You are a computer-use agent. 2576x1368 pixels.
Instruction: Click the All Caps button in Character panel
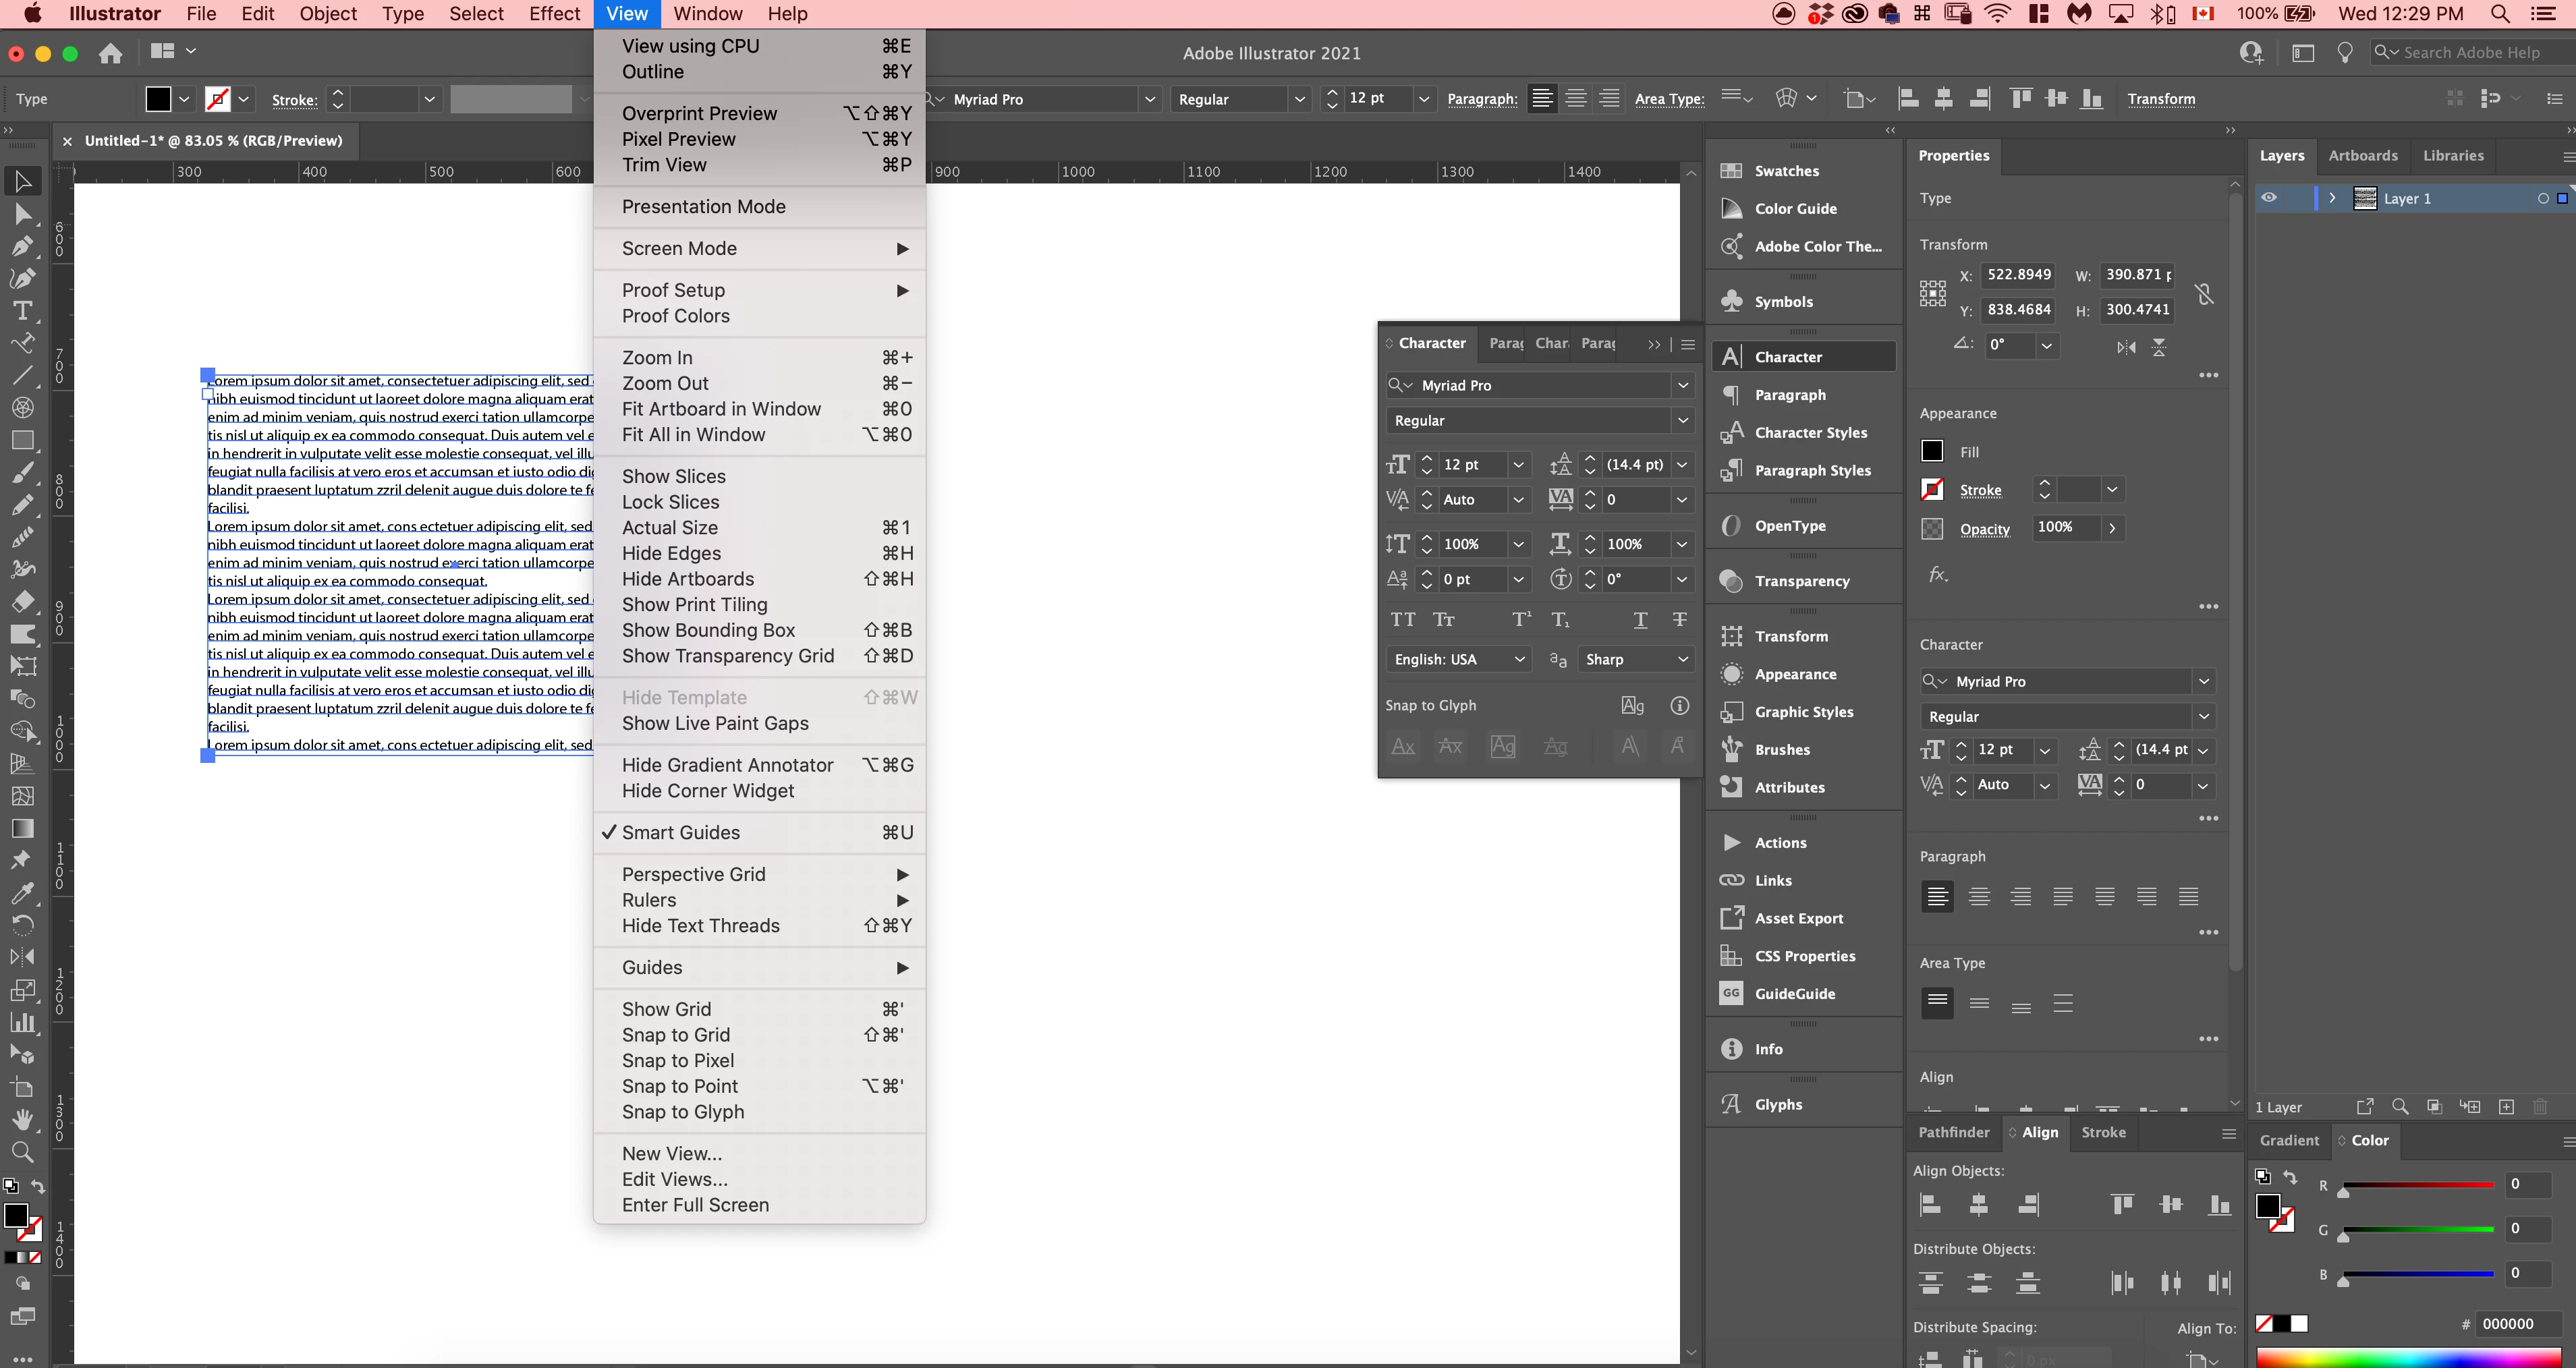1402,620
